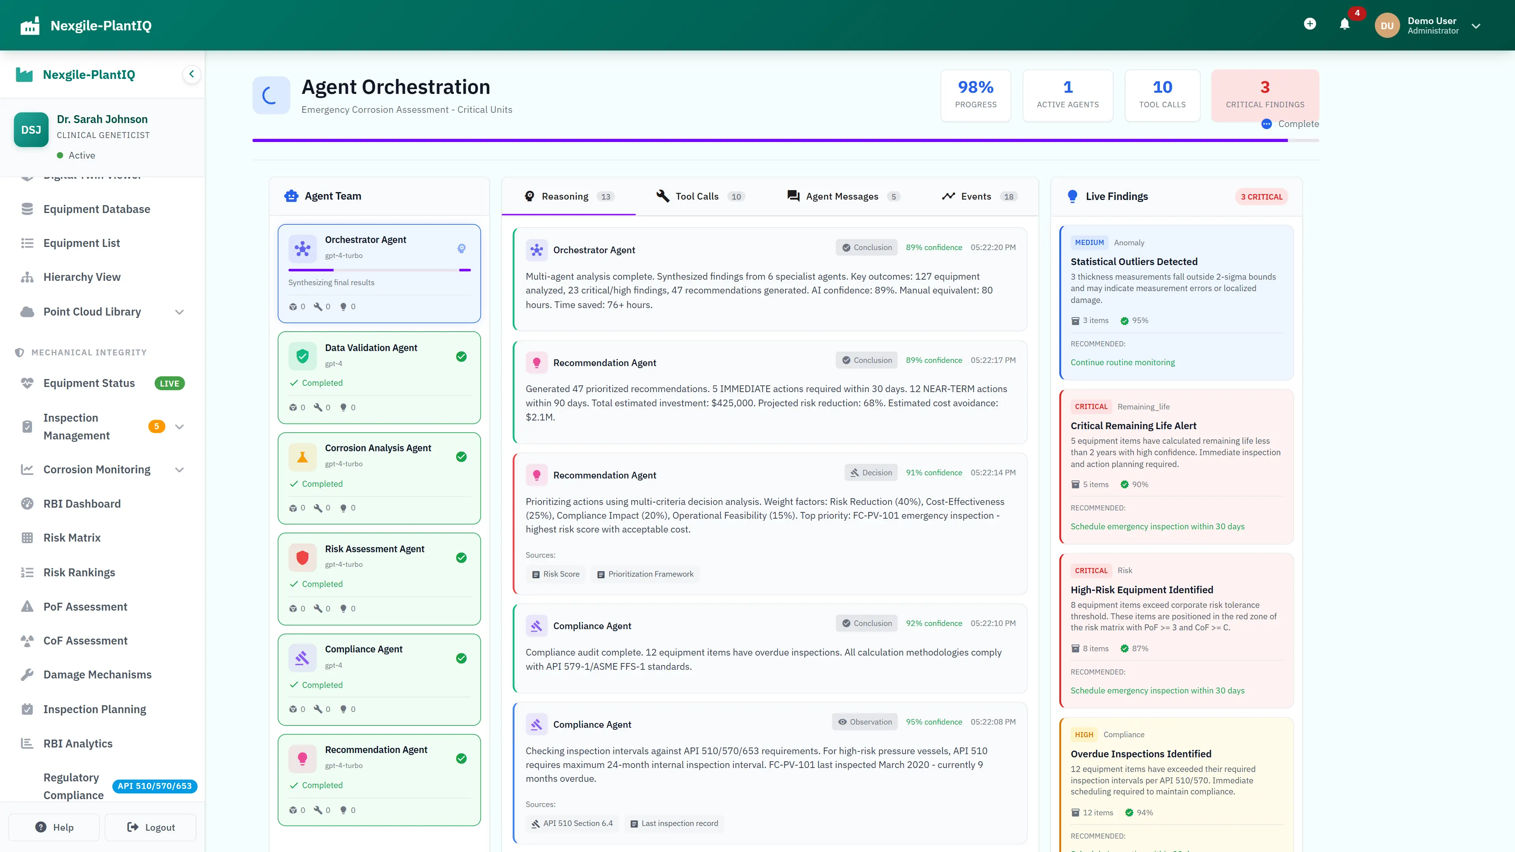Open the Hierarchy View

click(x=82, y=277)
